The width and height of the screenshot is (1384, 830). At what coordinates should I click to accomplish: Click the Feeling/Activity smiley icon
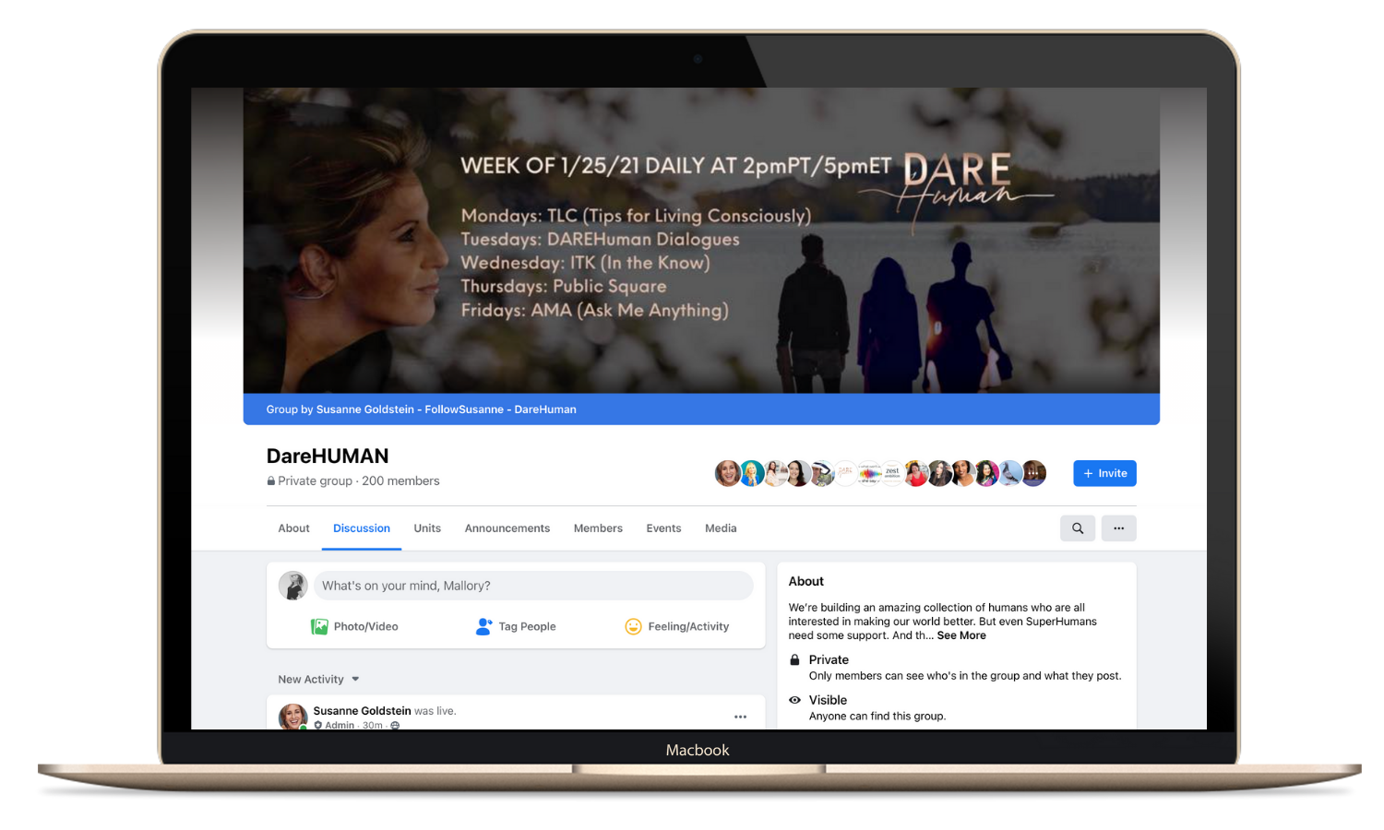point(633,626)
